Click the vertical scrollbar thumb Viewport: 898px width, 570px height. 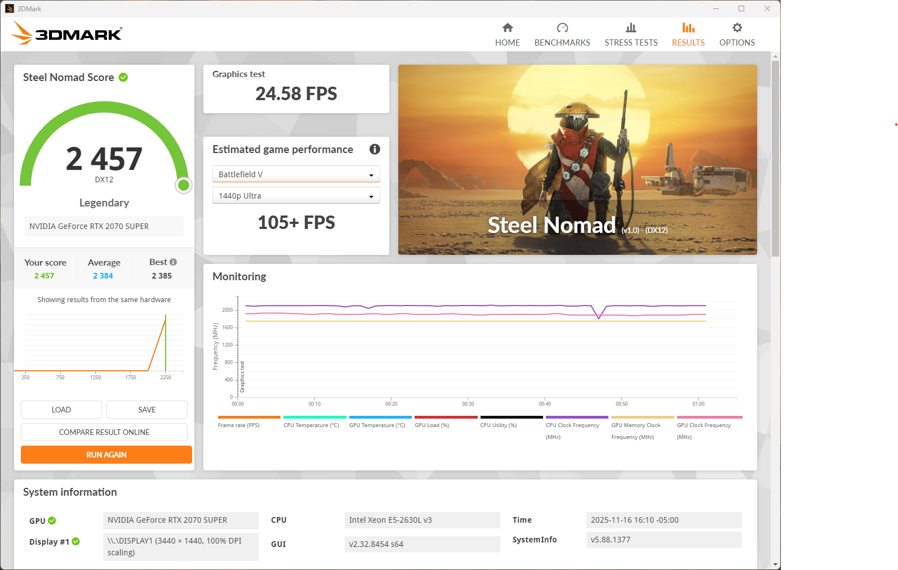[x=776, y=158]
